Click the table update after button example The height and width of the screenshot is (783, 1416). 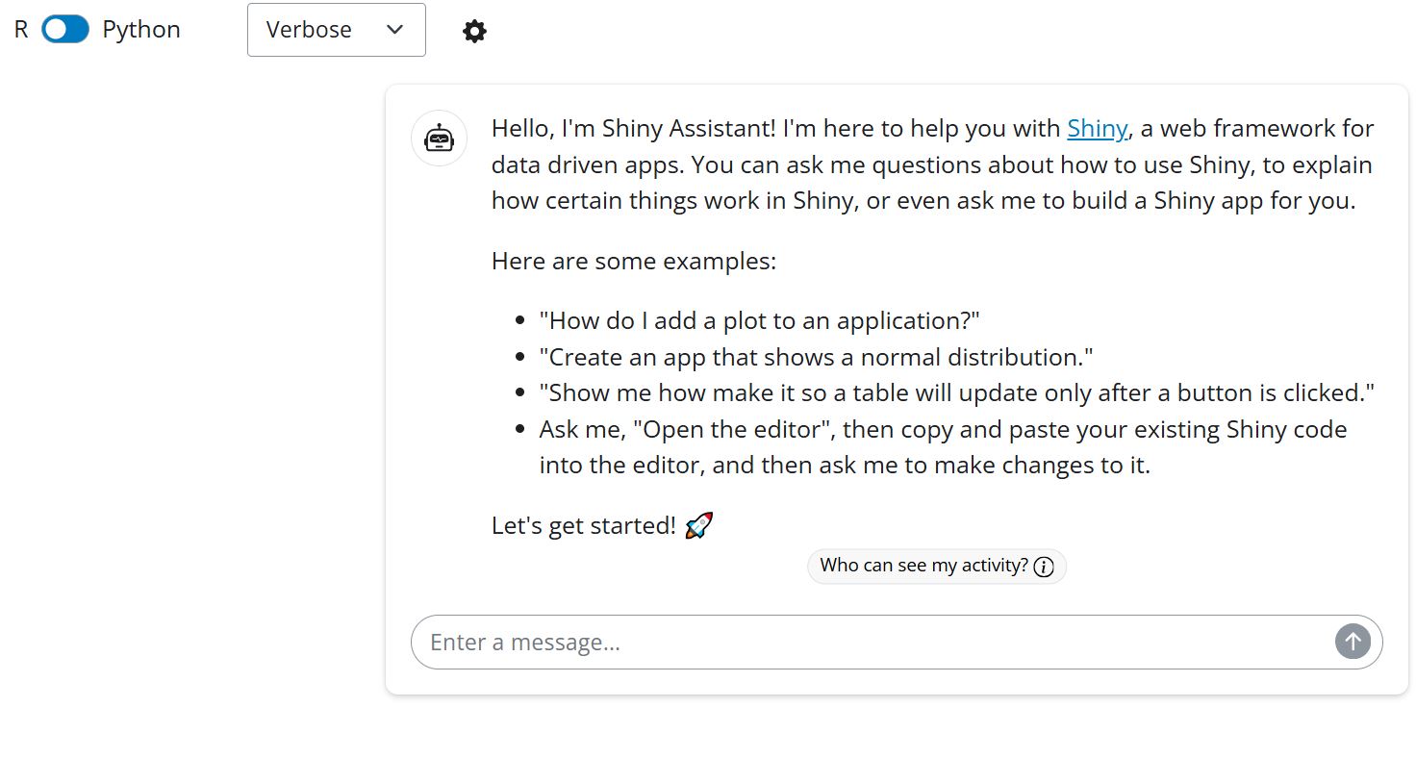[956, 392]
